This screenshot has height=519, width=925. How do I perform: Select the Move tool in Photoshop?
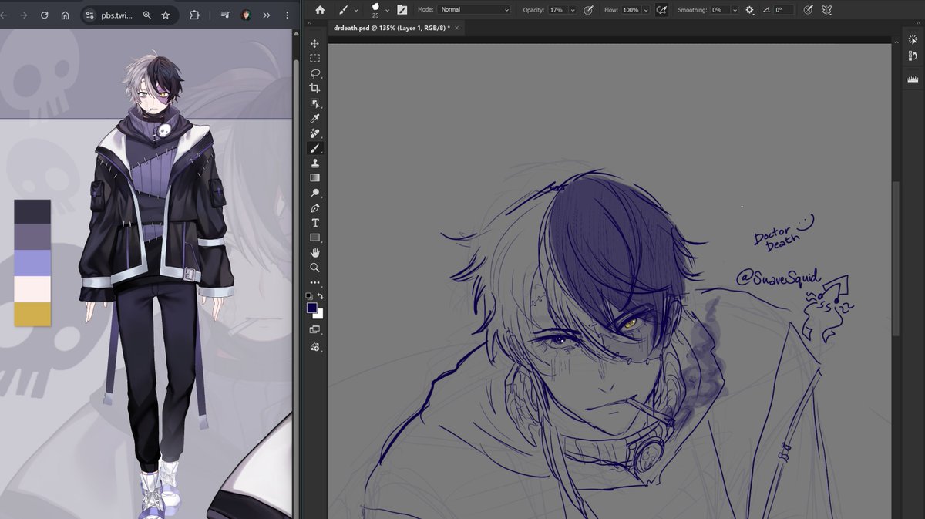pos(314,43)
